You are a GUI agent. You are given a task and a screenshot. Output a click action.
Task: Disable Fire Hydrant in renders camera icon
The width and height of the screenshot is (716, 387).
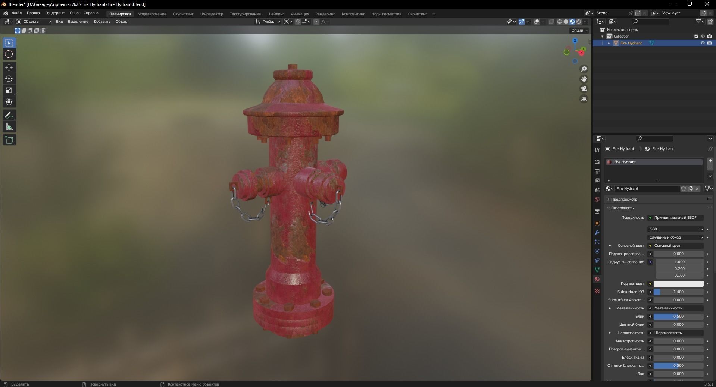pyautogui.click(x=709, y=43)
